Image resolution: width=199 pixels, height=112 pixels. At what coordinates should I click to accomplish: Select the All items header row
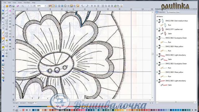click(160, 16)
